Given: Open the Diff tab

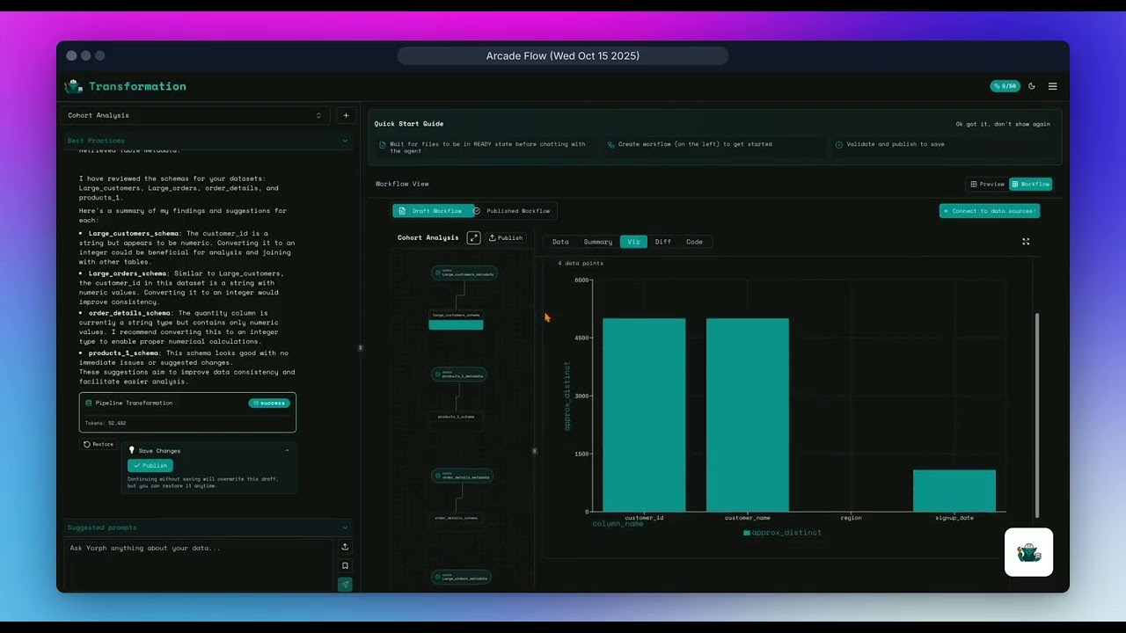Looking at the screenshot, I should coord(663,242).
